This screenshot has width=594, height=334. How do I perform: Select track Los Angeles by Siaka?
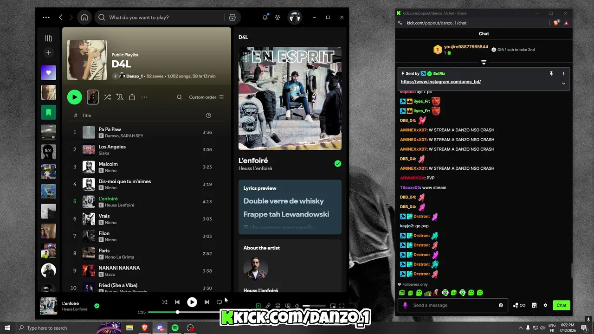[147, 149]
